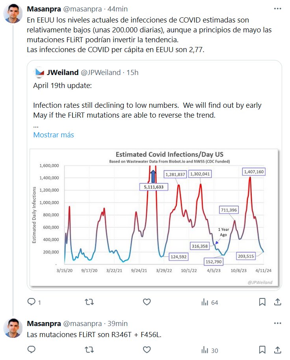
Task: Open Masanpra profile picture on first tweet
Action: (13, 14)
